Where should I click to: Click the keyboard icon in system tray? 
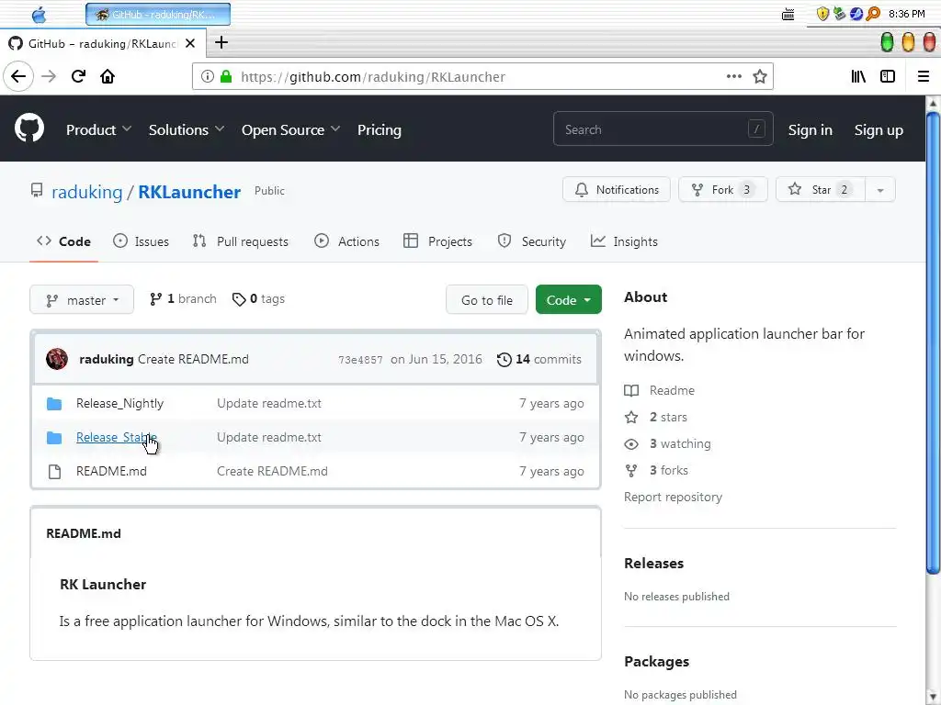788,15
